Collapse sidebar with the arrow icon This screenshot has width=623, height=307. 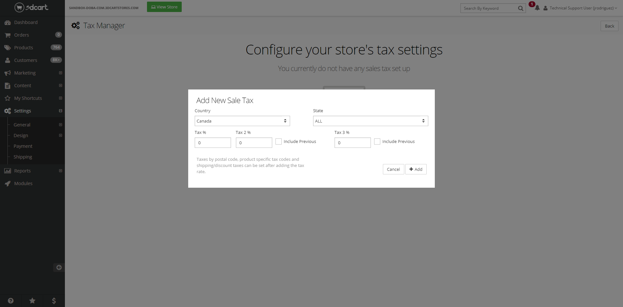coord(59,267)
